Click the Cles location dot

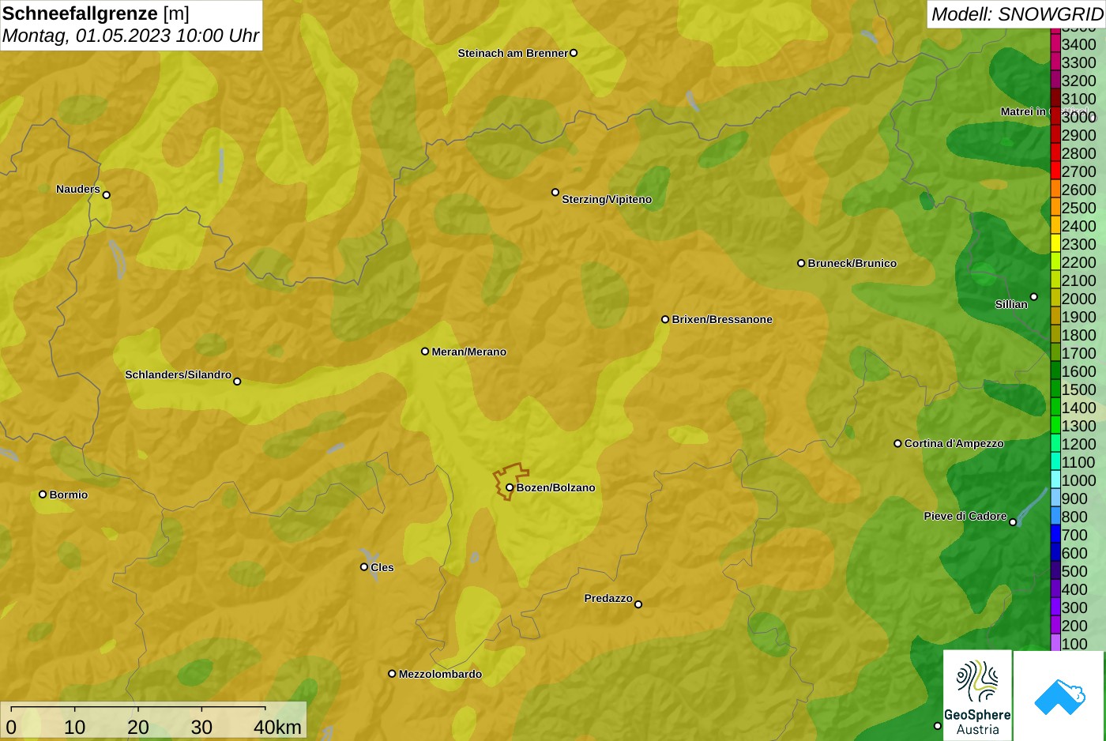[x=364, y=567]
